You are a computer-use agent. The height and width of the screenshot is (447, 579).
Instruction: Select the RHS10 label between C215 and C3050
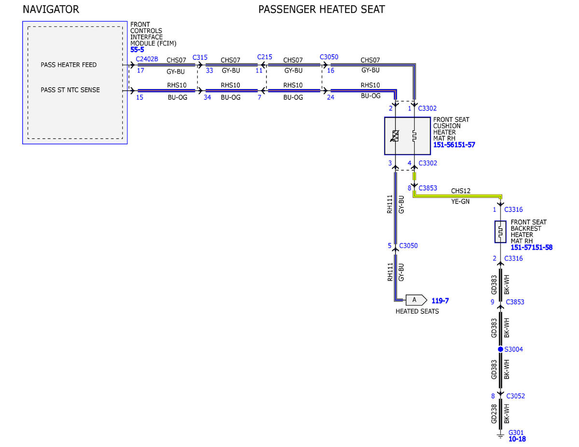pyautogui.click(x=293, y=85)
